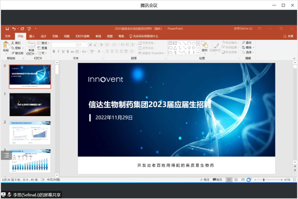
Task: Click the Save icon in quick access toolbar
Action: [x=7, y=29]
